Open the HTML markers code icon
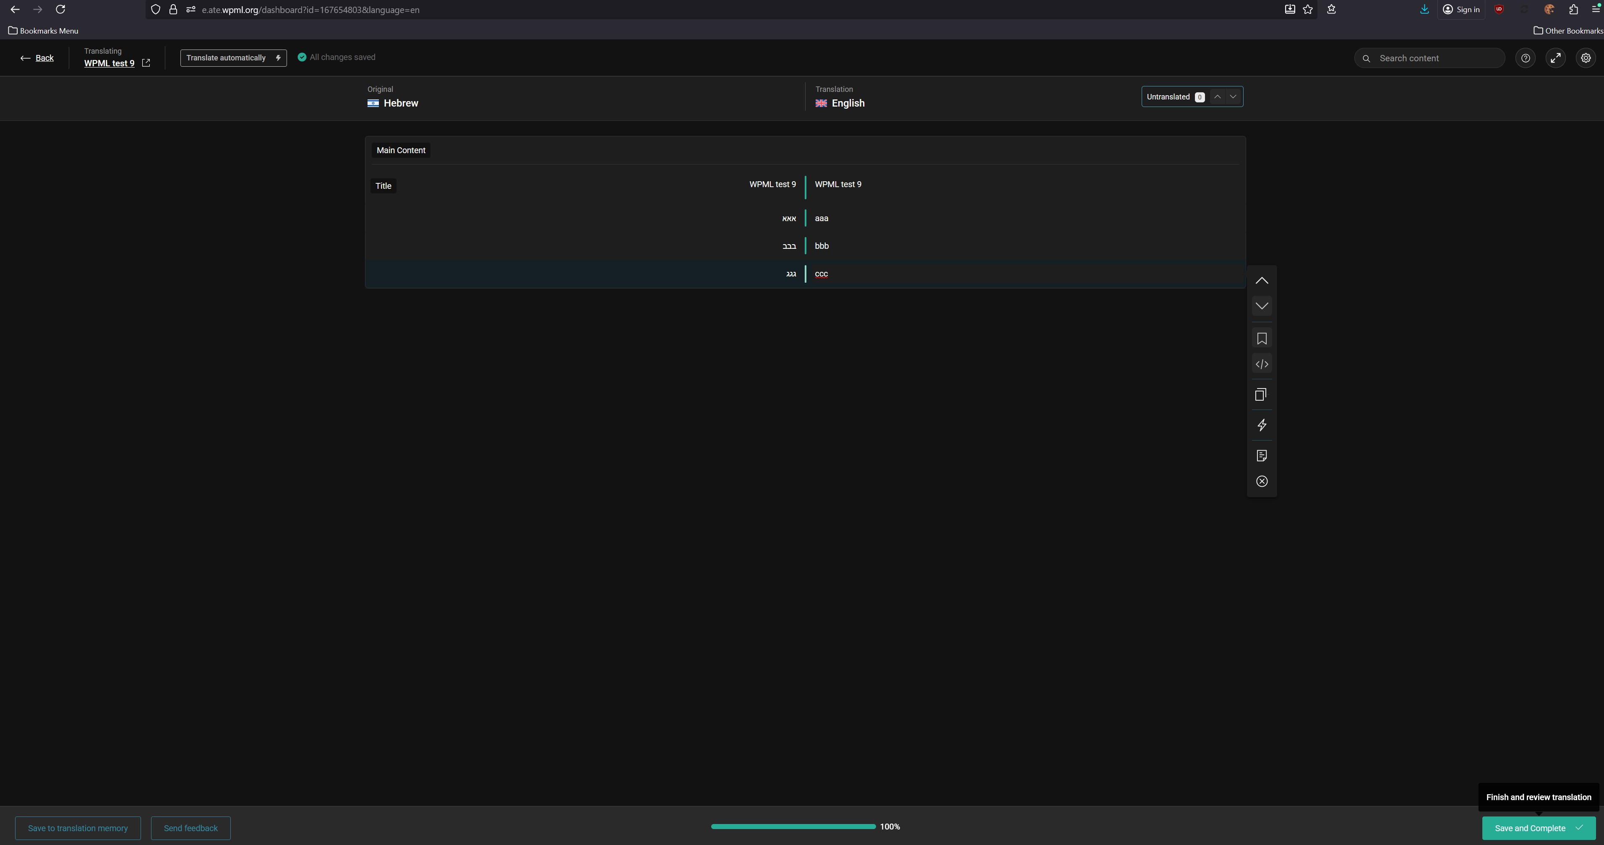 click(x=1262, y=364)
